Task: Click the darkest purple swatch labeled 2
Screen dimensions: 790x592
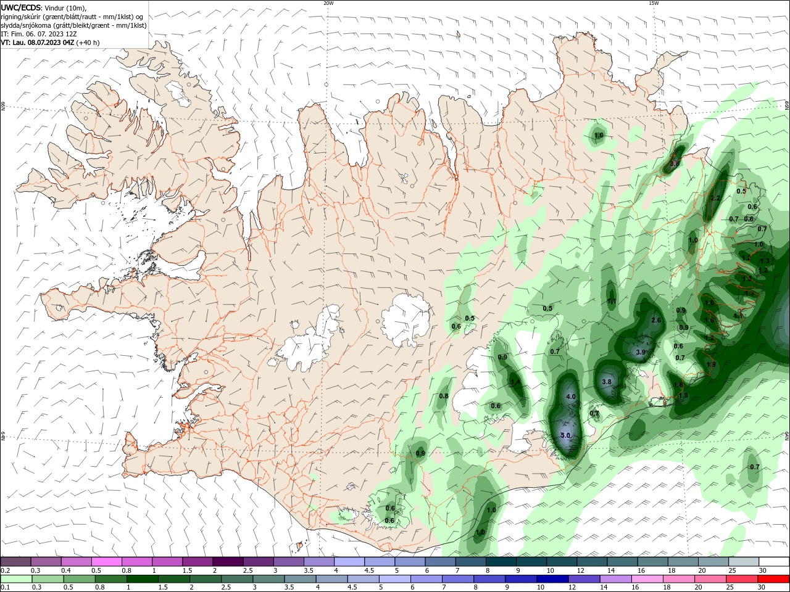Action: point(227,561)
